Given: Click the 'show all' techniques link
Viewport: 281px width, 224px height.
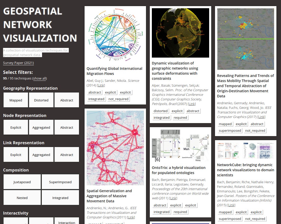Looking at the screenshot, I should tap(39, 78).
